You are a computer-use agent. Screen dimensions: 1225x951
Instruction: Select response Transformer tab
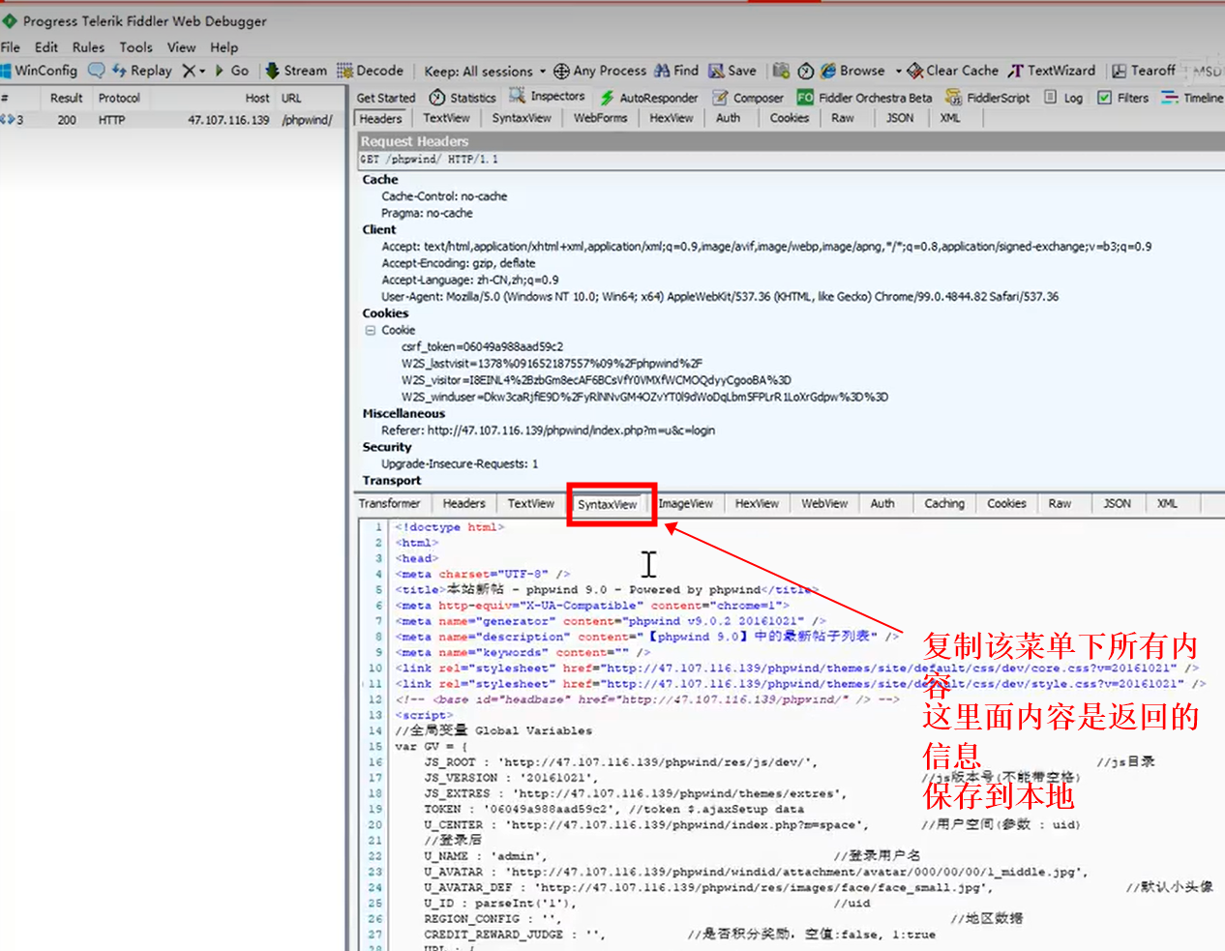(389, 504)
